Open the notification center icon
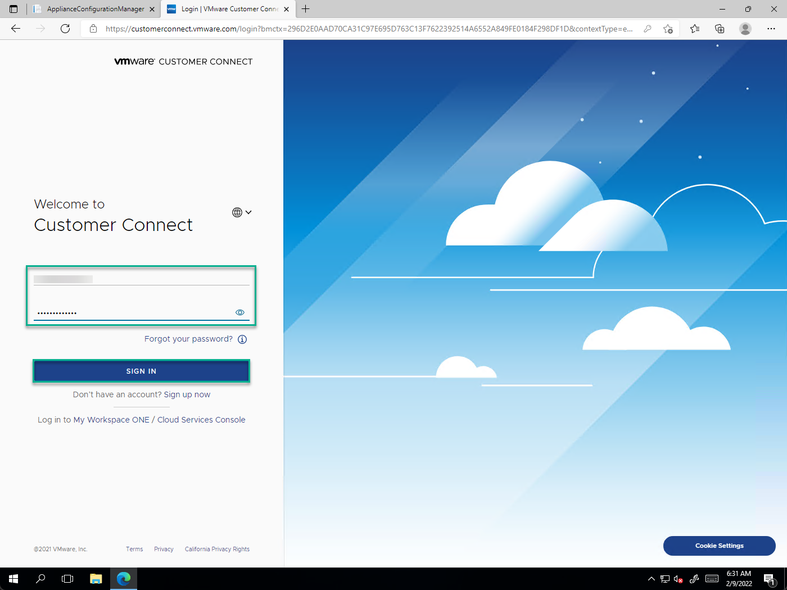Image resolution: width=787 pixels, height=590 pixels. point(770,579)
